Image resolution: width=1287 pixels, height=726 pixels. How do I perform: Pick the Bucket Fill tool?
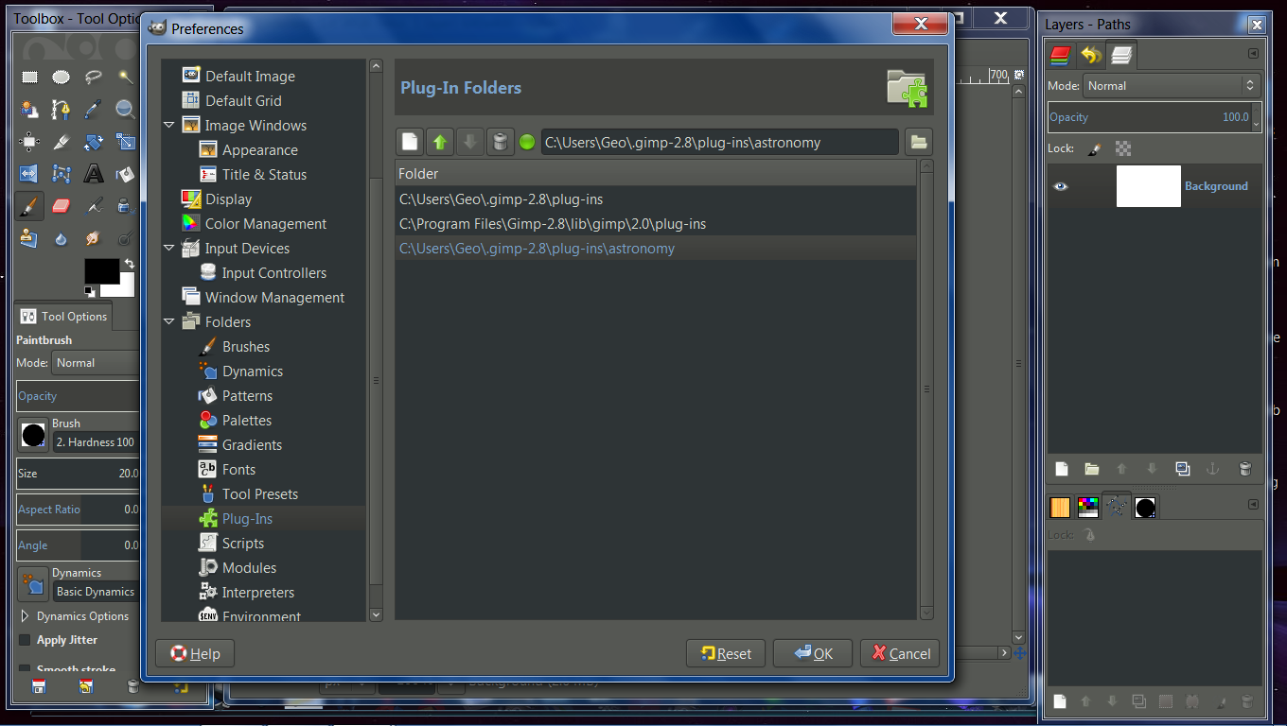point(125,174)
